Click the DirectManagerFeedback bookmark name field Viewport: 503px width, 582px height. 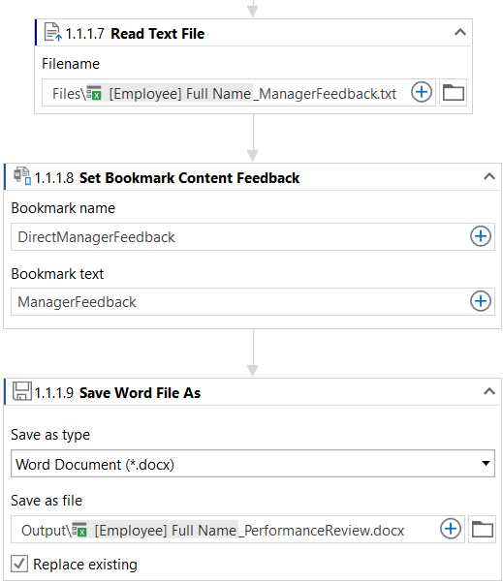237,237
